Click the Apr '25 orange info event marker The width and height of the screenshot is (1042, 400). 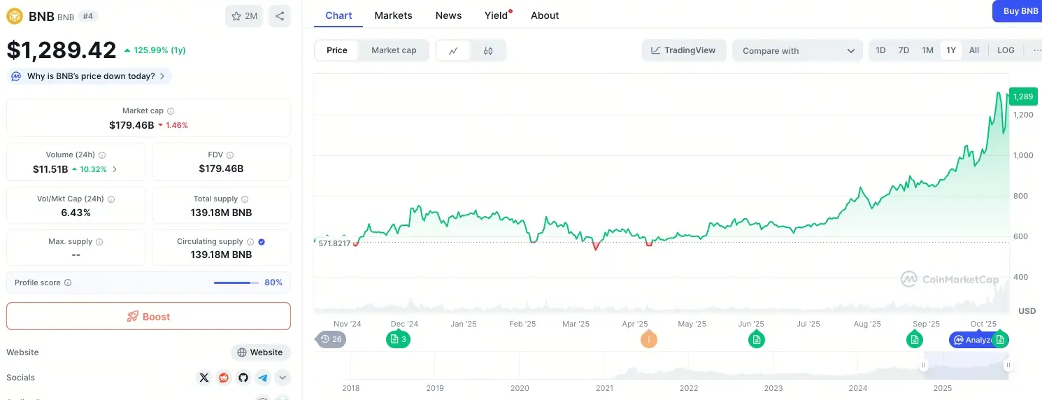coord(649,340)
